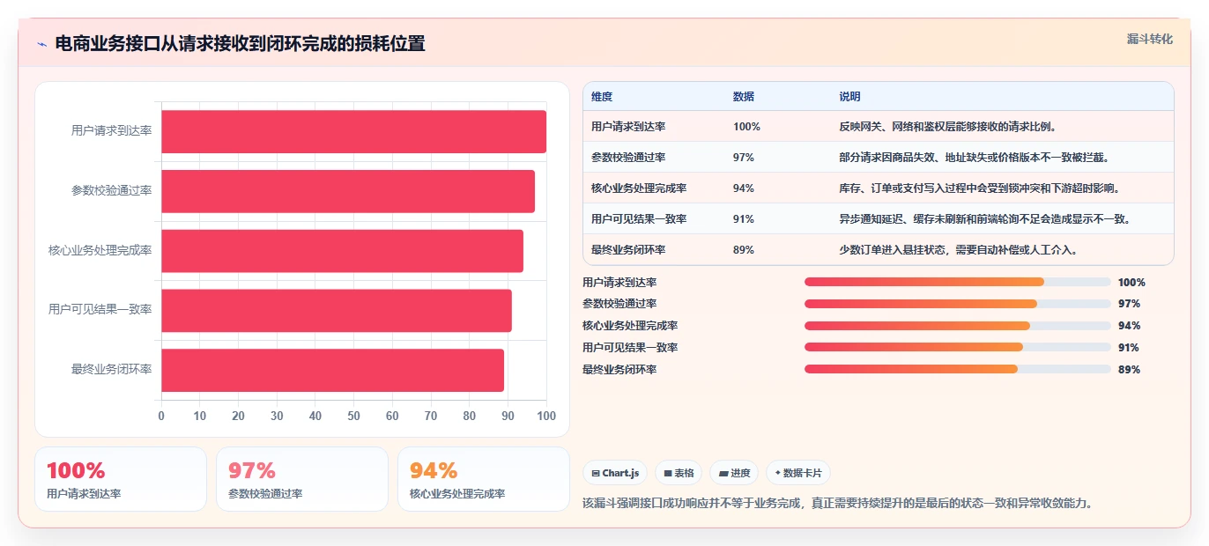
Task: Click the 91% label beside the progress list
Action: tap(1129, 348)
